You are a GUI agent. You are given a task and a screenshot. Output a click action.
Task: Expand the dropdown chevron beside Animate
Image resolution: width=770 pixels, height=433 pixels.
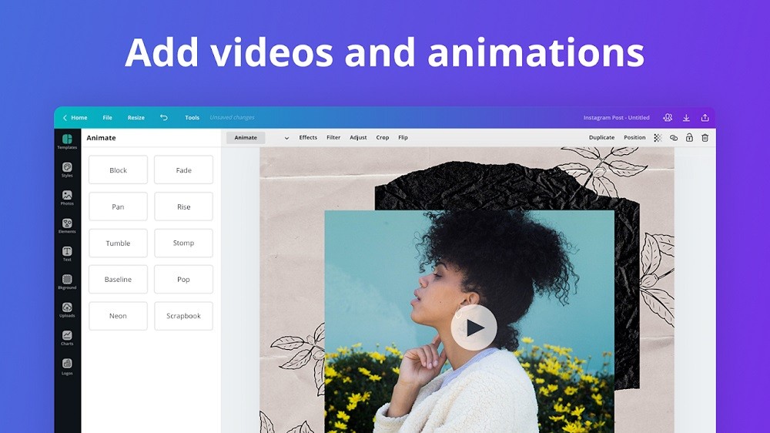pyautogui.click(x=286, y=138)
